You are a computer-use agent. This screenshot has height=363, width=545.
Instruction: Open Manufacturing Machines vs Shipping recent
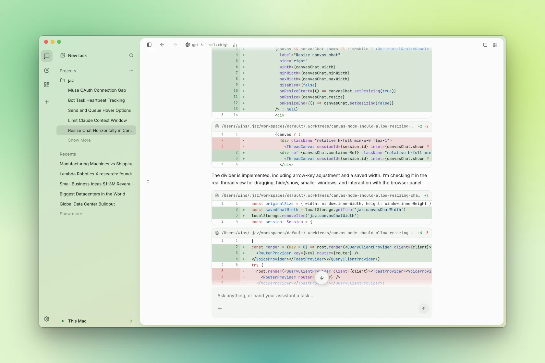click(x=96, y=164)
